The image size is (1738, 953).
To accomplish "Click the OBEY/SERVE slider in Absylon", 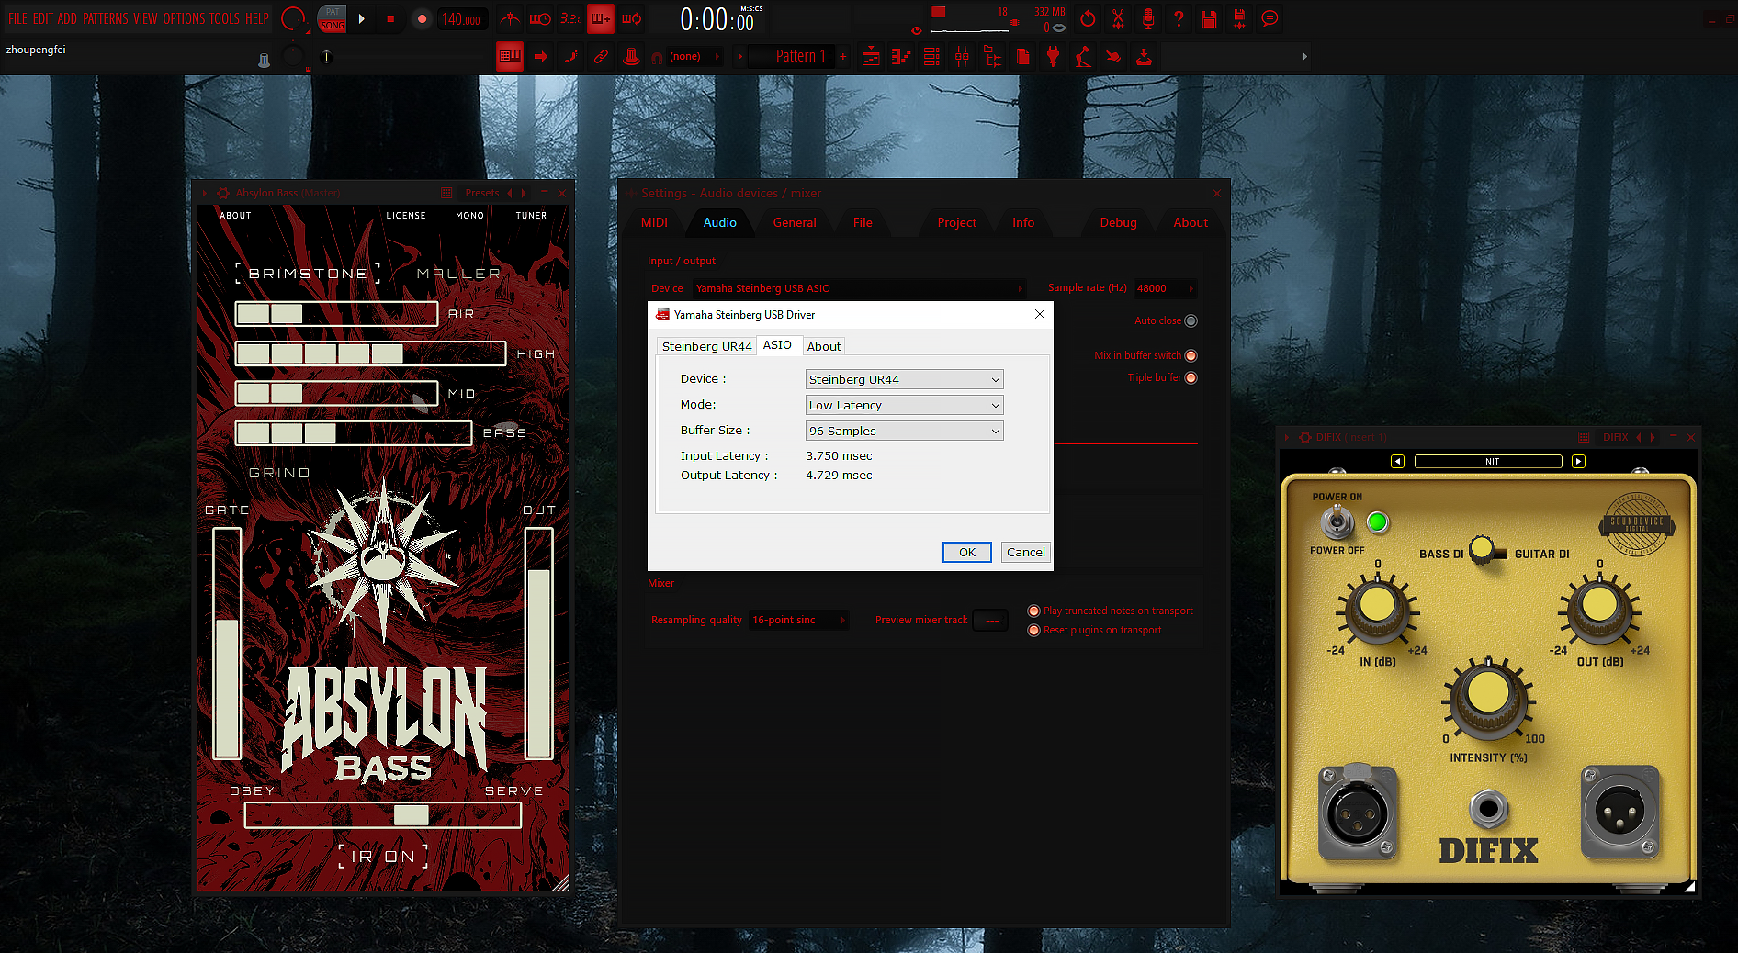I will tap(383, 815).
